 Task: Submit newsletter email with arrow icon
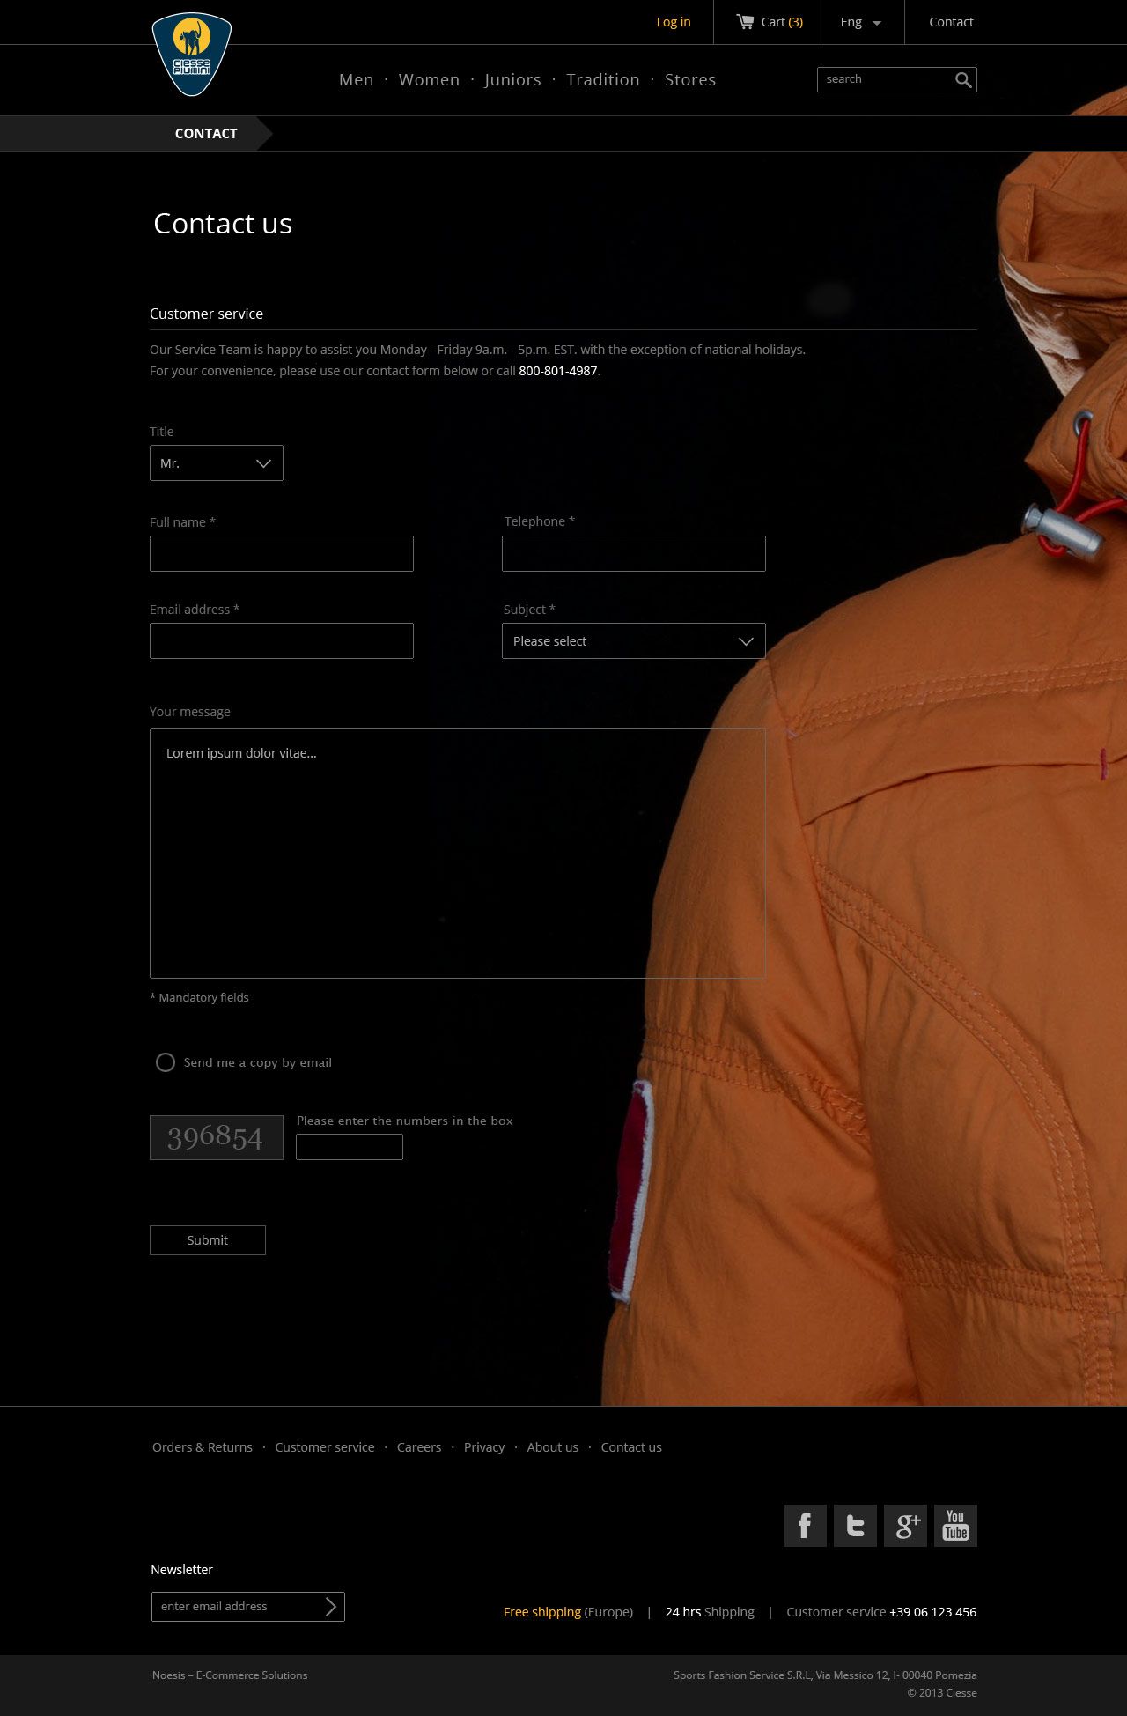[x=331, y=1607]
